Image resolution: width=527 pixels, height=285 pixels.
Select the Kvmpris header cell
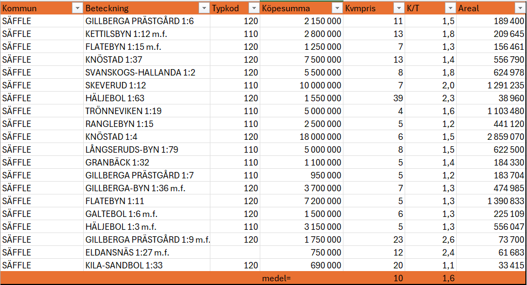[x=374, y=8]
